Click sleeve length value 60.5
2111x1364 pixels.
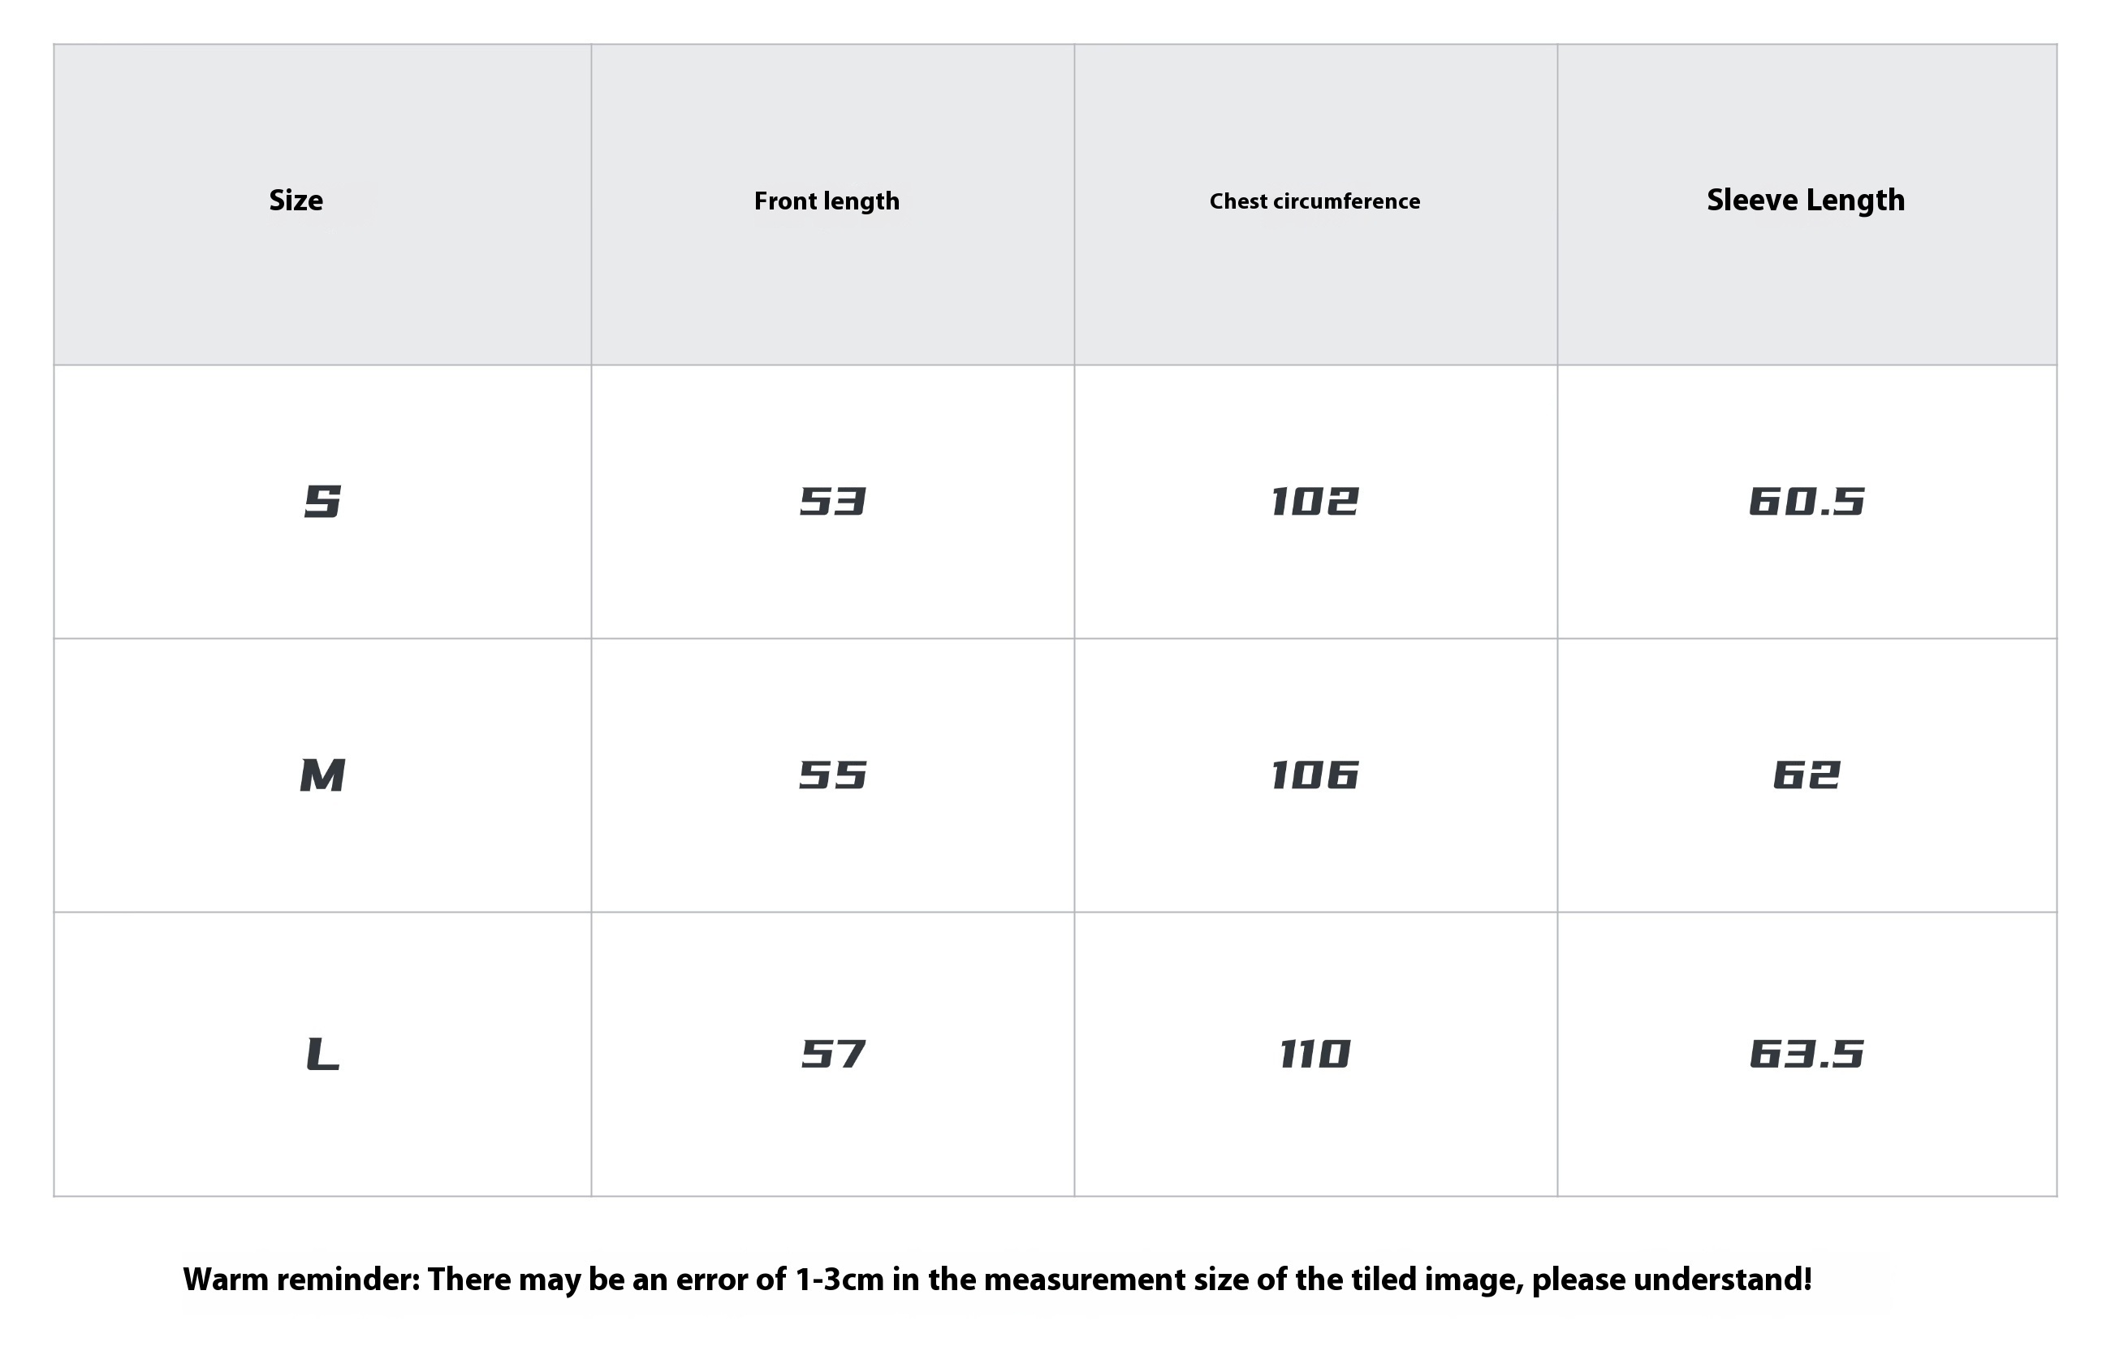coord(1807,501)
